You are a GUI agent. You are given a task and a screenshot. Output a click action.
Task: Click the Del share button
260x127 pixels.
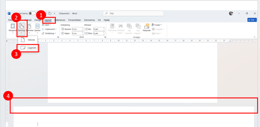pos(252,20)
